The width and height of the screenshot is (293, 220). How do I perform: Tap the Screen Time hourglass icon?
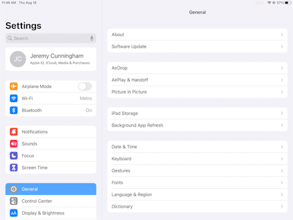(13, 167)
